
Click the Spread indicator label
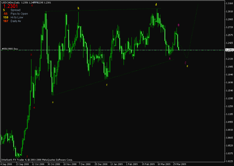coord(15,10)
